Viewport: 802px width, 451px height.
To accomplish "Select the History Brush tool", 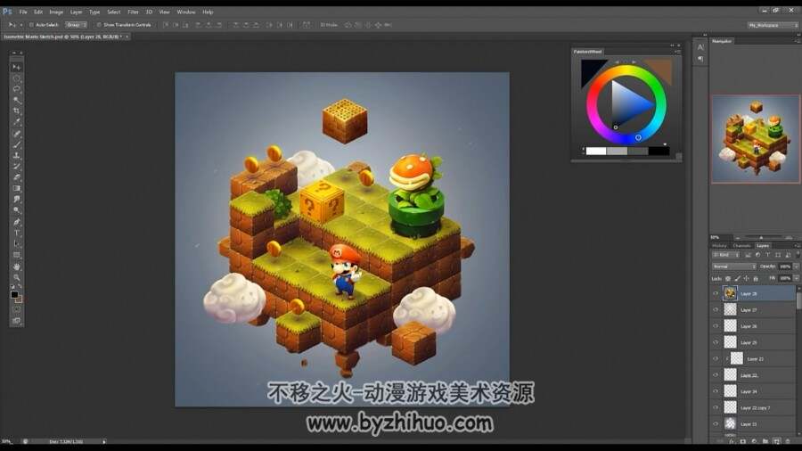I will 16,167.
